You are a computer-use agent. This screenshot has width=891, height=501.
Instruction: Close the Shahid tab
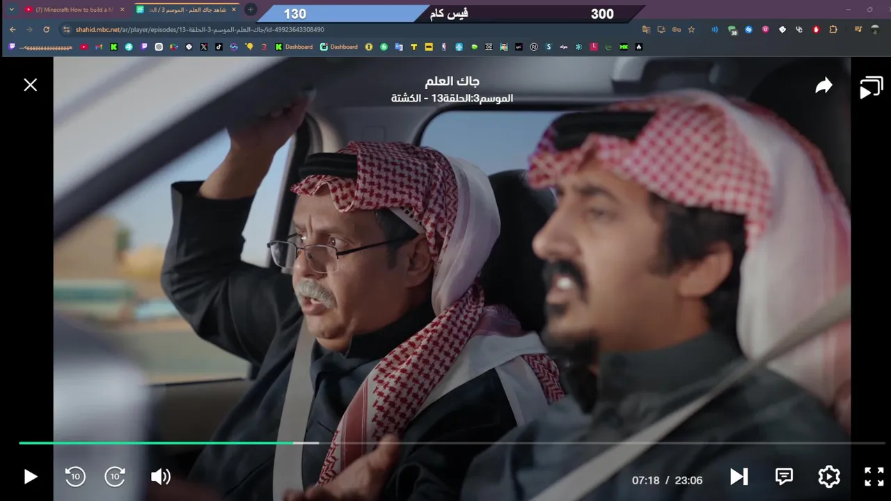point(233,10)
